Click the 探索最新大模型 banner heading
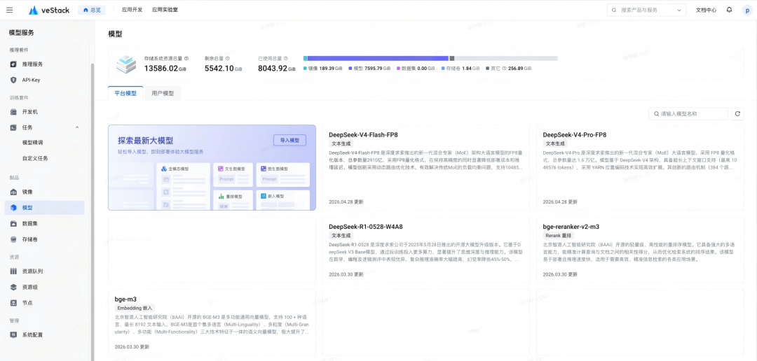Viewport: 757px width, 361px height. tap(145, 141)
